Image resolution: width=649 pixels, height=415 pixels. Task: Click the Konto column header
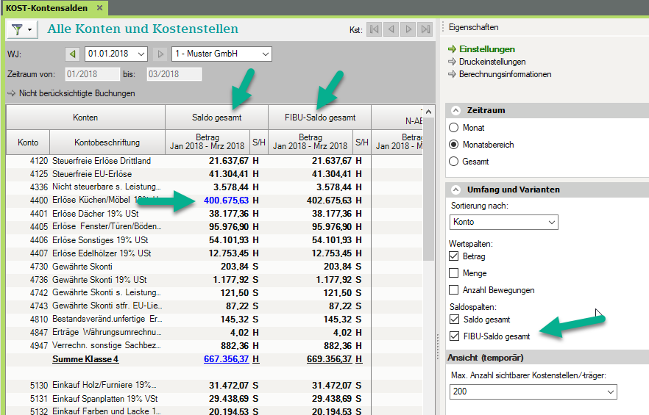coord(28,142)
